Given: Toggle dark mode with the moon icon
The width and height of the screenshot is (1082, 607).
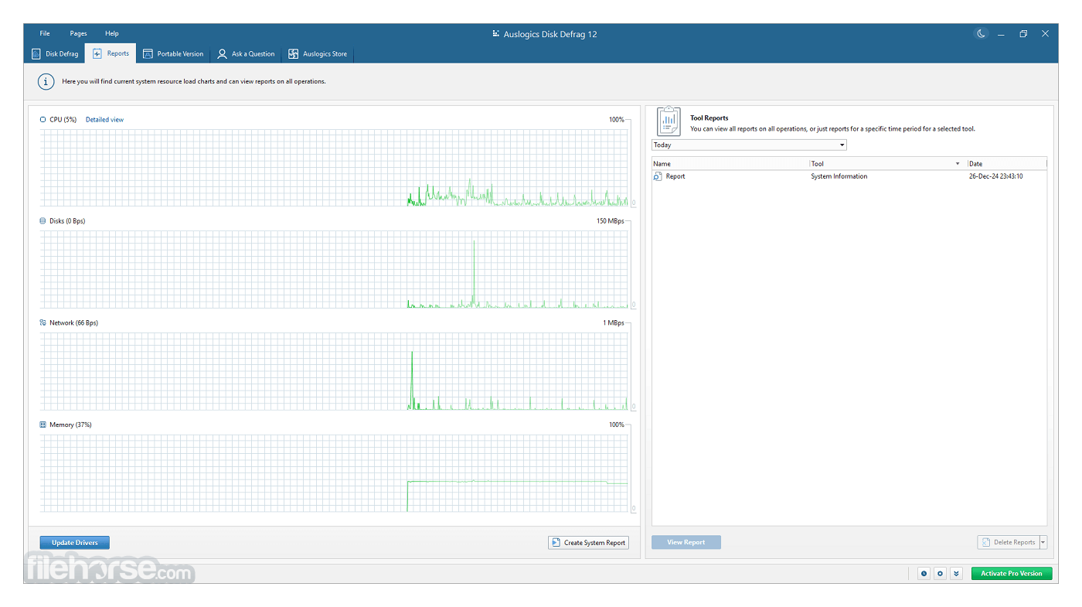Looking at the screenshot, I should [x=981, y=34].
